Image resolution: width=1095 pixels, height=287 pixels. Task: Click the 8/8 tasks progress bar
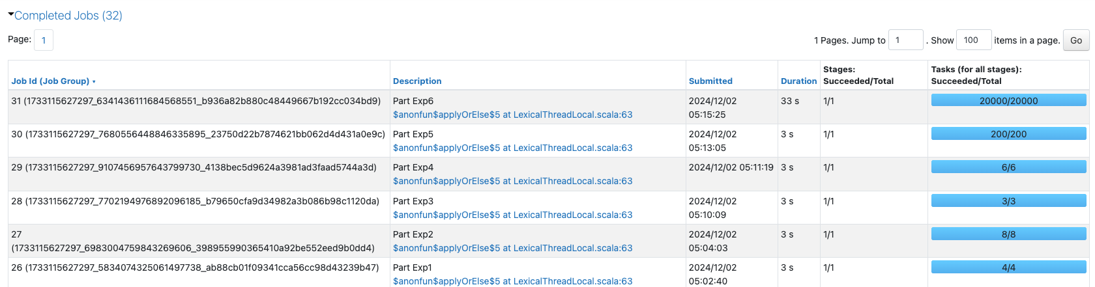(1008, 234)
